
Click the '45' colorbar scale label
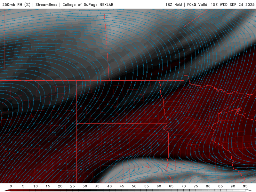pyautogui.click(x=122, y=186)
